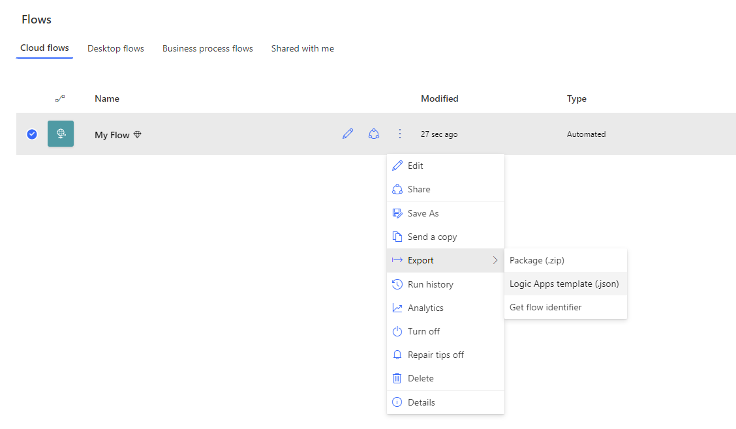Select Package (.zip) export option

[x=537, y=260]
